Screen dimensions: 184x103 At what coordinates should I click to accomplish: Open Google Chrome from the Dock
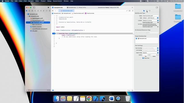[89, 99]
